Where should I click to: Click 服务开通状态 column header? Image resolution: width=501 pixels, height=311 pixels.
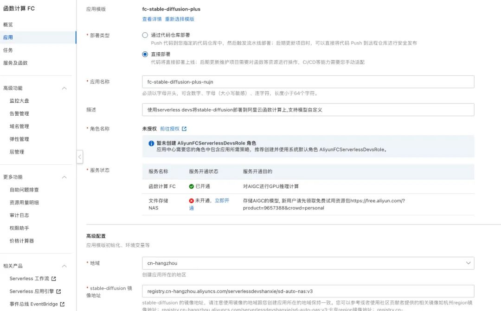point(204,171)
